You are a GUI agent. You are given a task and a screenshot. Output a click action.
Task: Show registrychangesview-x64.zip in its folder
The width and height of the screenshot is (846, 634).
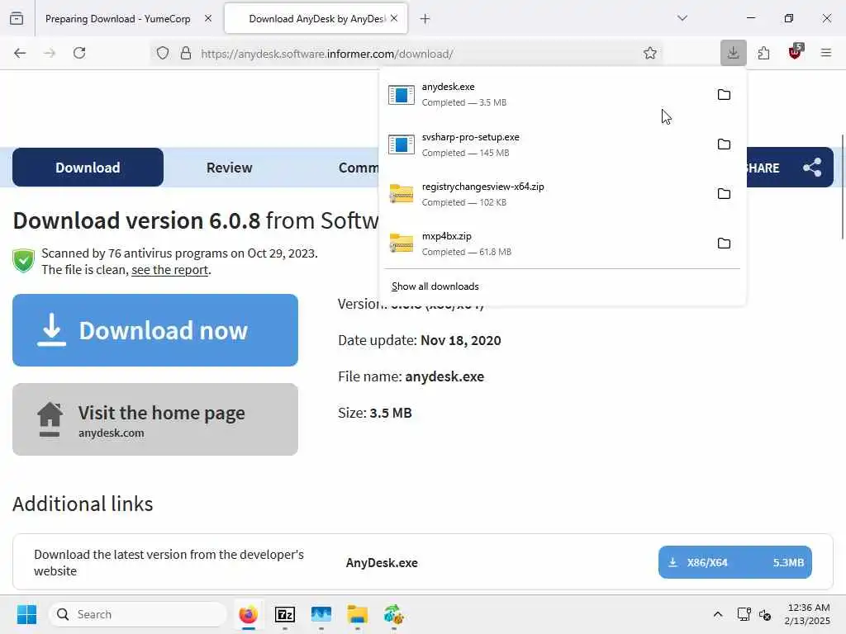pos(724,194)
